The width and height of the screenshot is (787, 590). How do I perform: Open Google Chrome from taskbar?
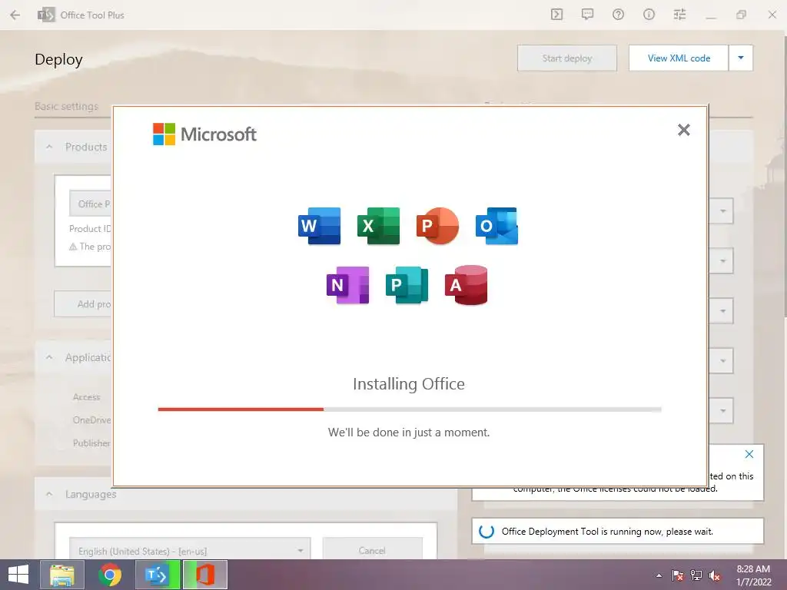[x=110, y=575]
